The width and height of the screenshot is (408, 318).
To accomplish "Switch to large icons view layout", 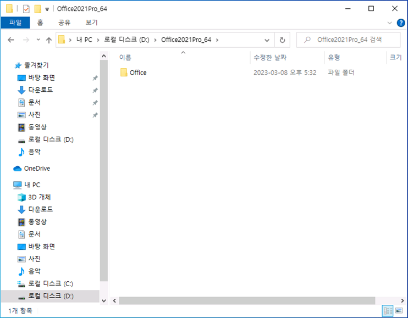I will (399, 311).
